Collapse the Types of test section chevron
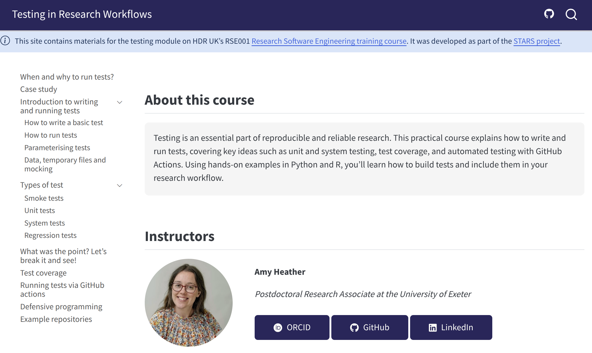 click(120, 186)
